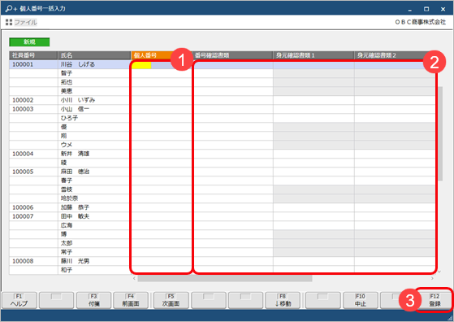
Task: Select the 身元確認書類１ column header
Action: point(313,55)
